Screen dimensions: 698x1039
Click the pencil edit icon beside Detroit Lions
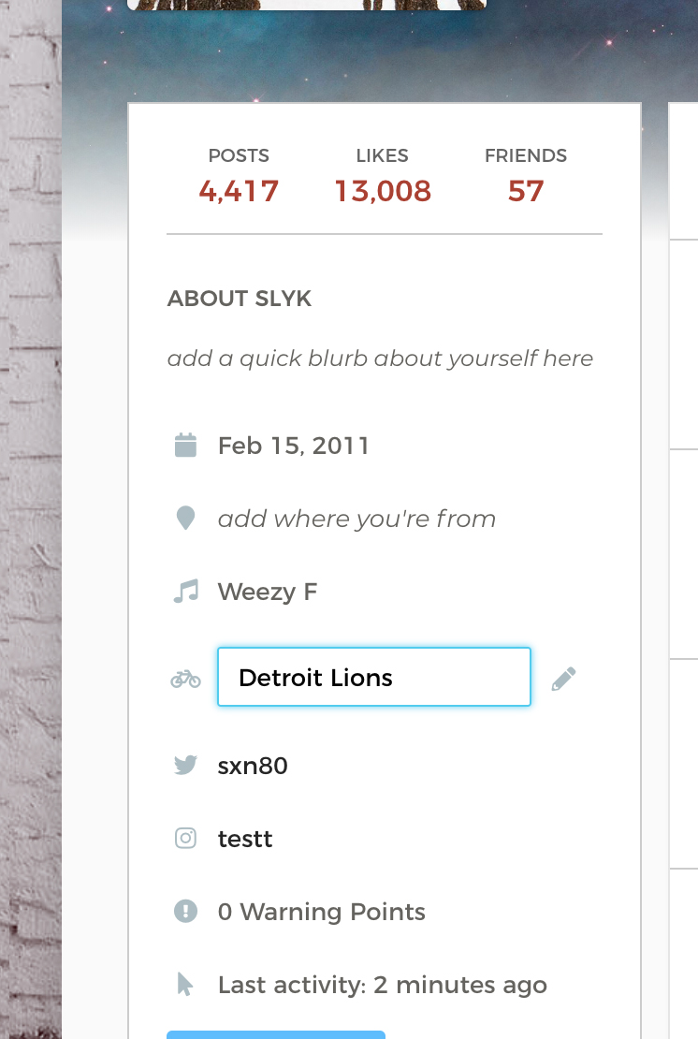(563, 680)
